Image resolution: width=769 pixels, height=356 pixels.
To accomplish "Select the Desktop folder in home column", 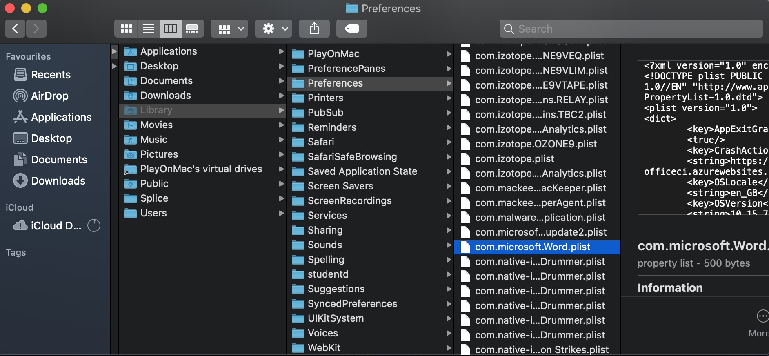I will pyautogui.click(x=202, y=66).
